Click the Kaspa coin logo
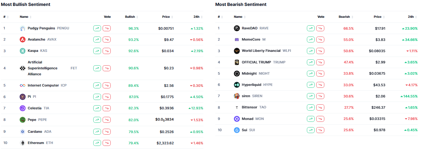 [22, 51]
